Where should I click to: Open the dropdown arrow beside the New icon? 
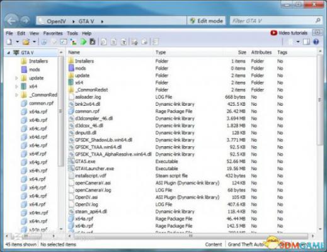[x=18, y=42]
